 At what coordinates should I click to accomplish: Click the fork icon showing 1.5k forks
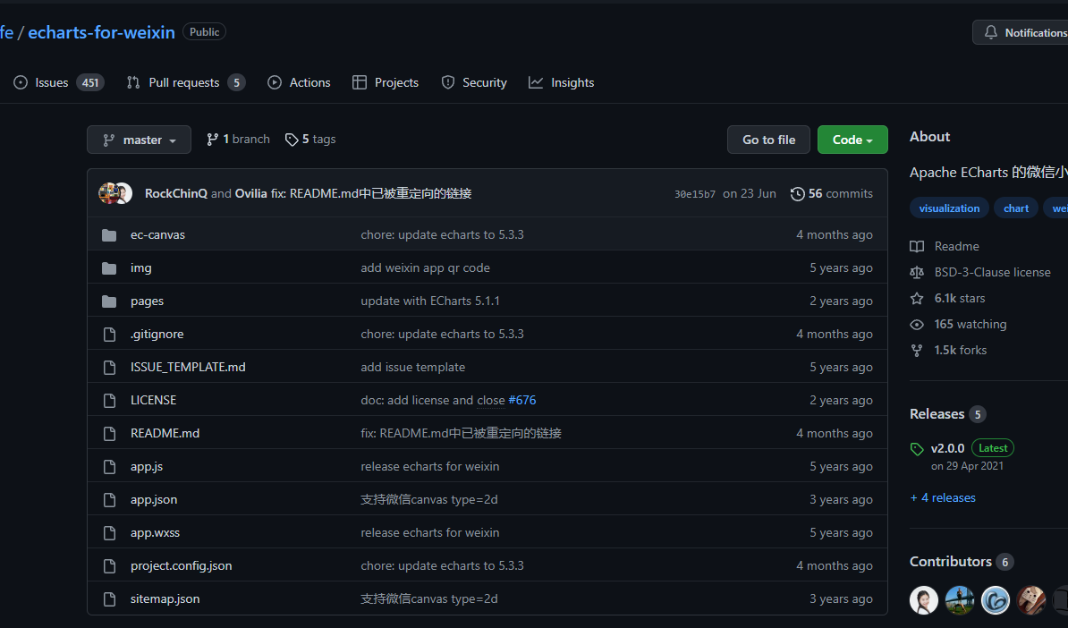coord(916,350)
